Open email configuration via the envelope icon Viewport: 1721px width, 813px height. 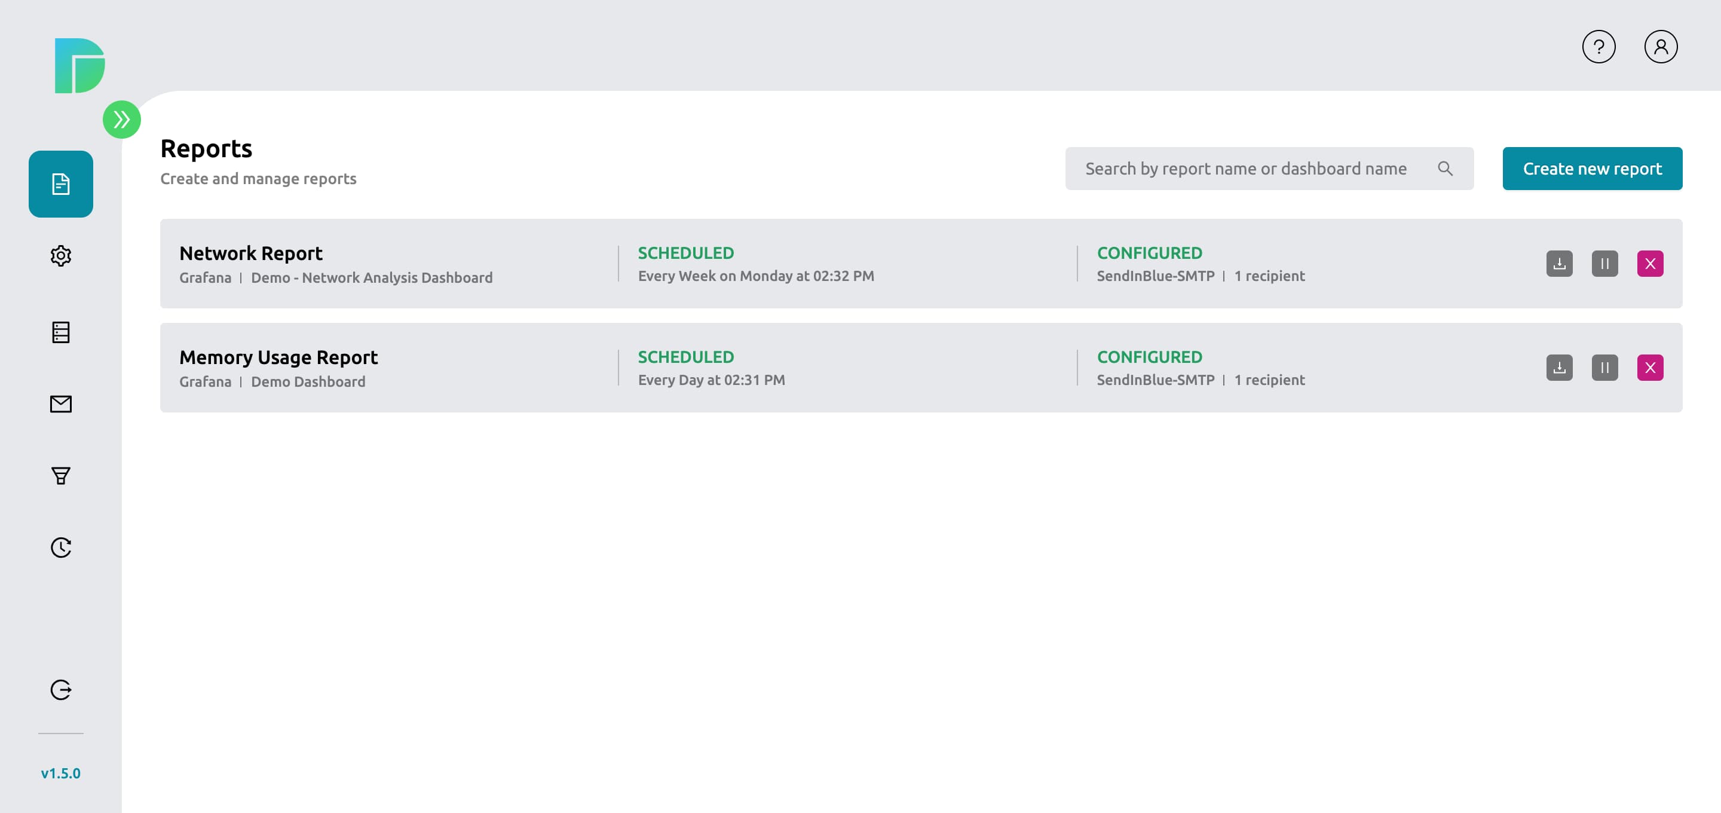click(x=61, y=404)
